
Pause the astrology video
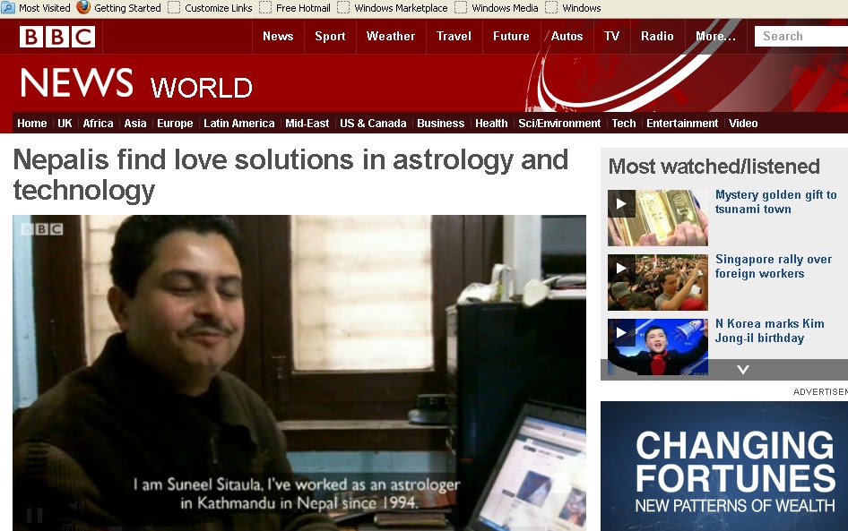(32, 513)
